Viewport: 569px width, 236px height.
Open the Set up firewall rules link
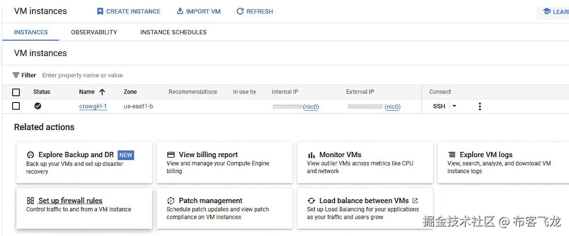[x=70, y=201]
